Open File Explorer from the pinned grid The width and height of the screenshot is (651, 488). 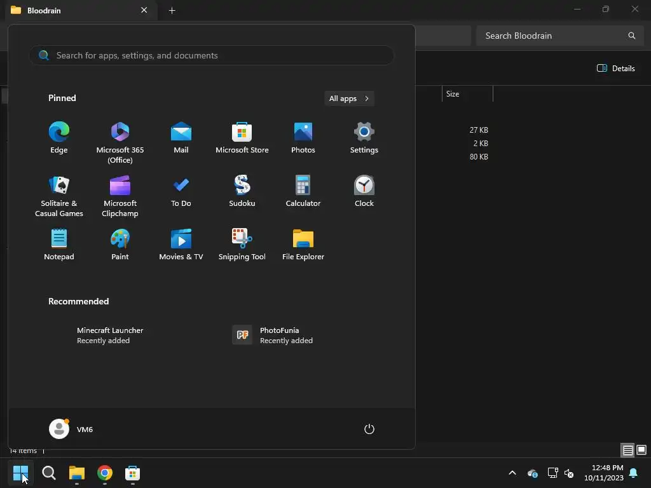303,245
